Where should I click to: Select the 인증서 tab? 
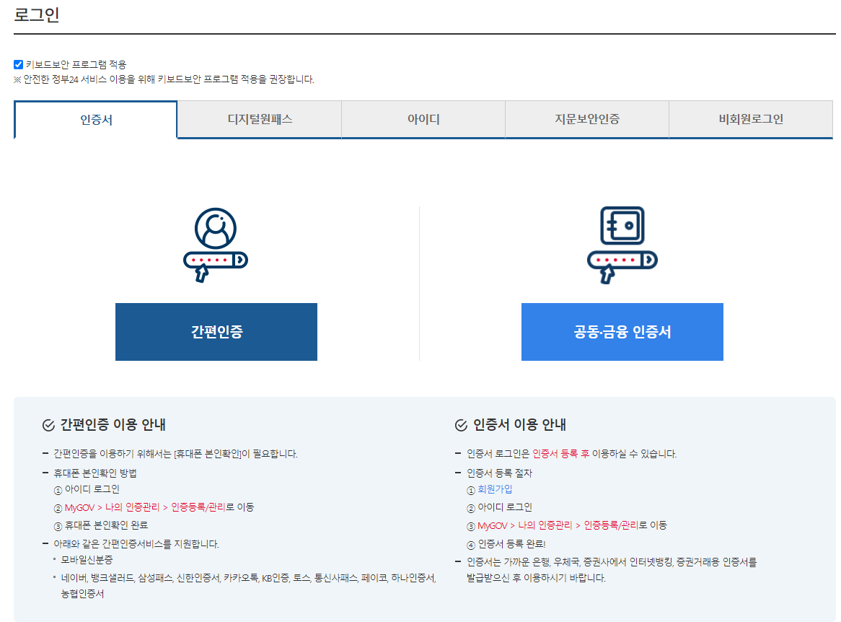pyautogui.click(x=94, y=119)
